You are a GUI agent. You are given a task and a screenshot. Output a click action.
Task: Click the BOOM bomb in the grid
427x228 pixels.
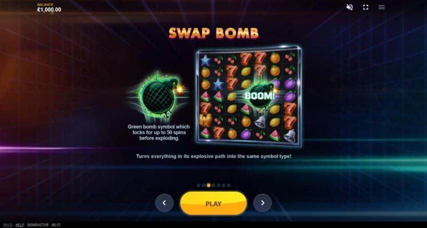[260, 96]
